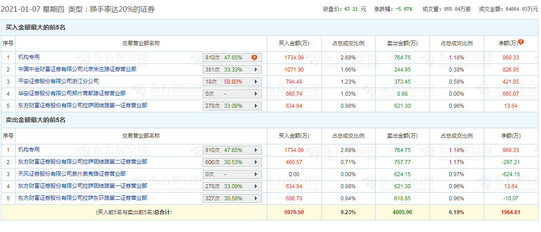Click the orange question mark in the 机构专用 buy row

[x=254, y=58]
